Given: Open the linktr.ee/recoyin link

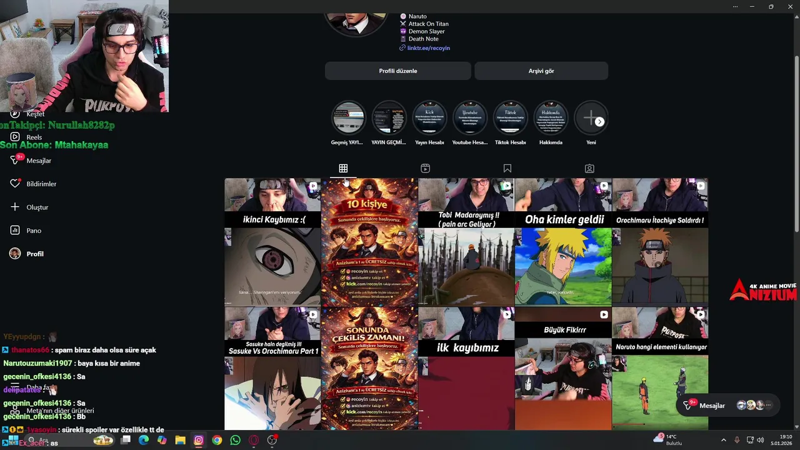Looking at the screenshot, I should click(x=428, y=48).
